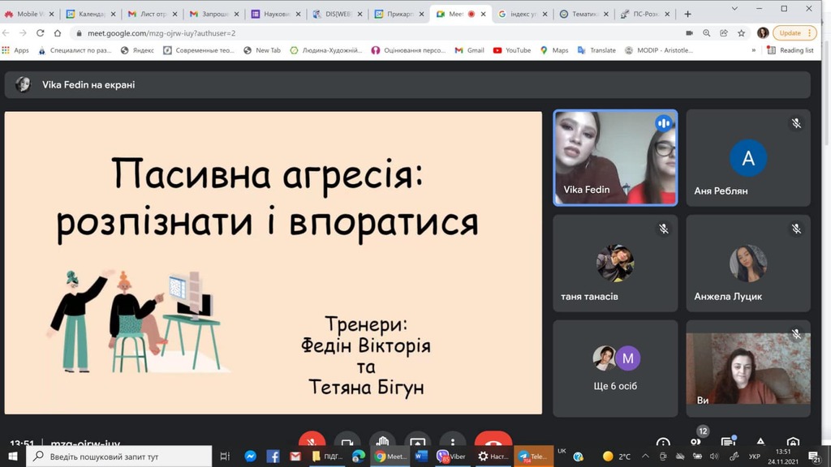Click the zoom magnifier in address bar

coord(707,33)
